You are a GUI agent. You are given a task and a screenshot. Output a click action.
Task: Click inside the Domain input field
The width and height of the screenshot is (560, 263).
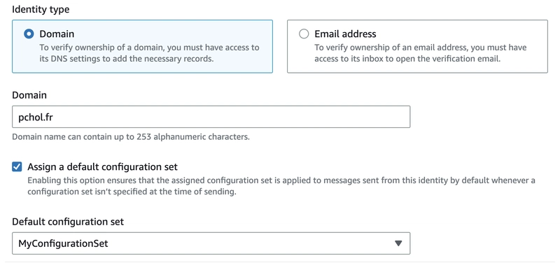point(211,117)
